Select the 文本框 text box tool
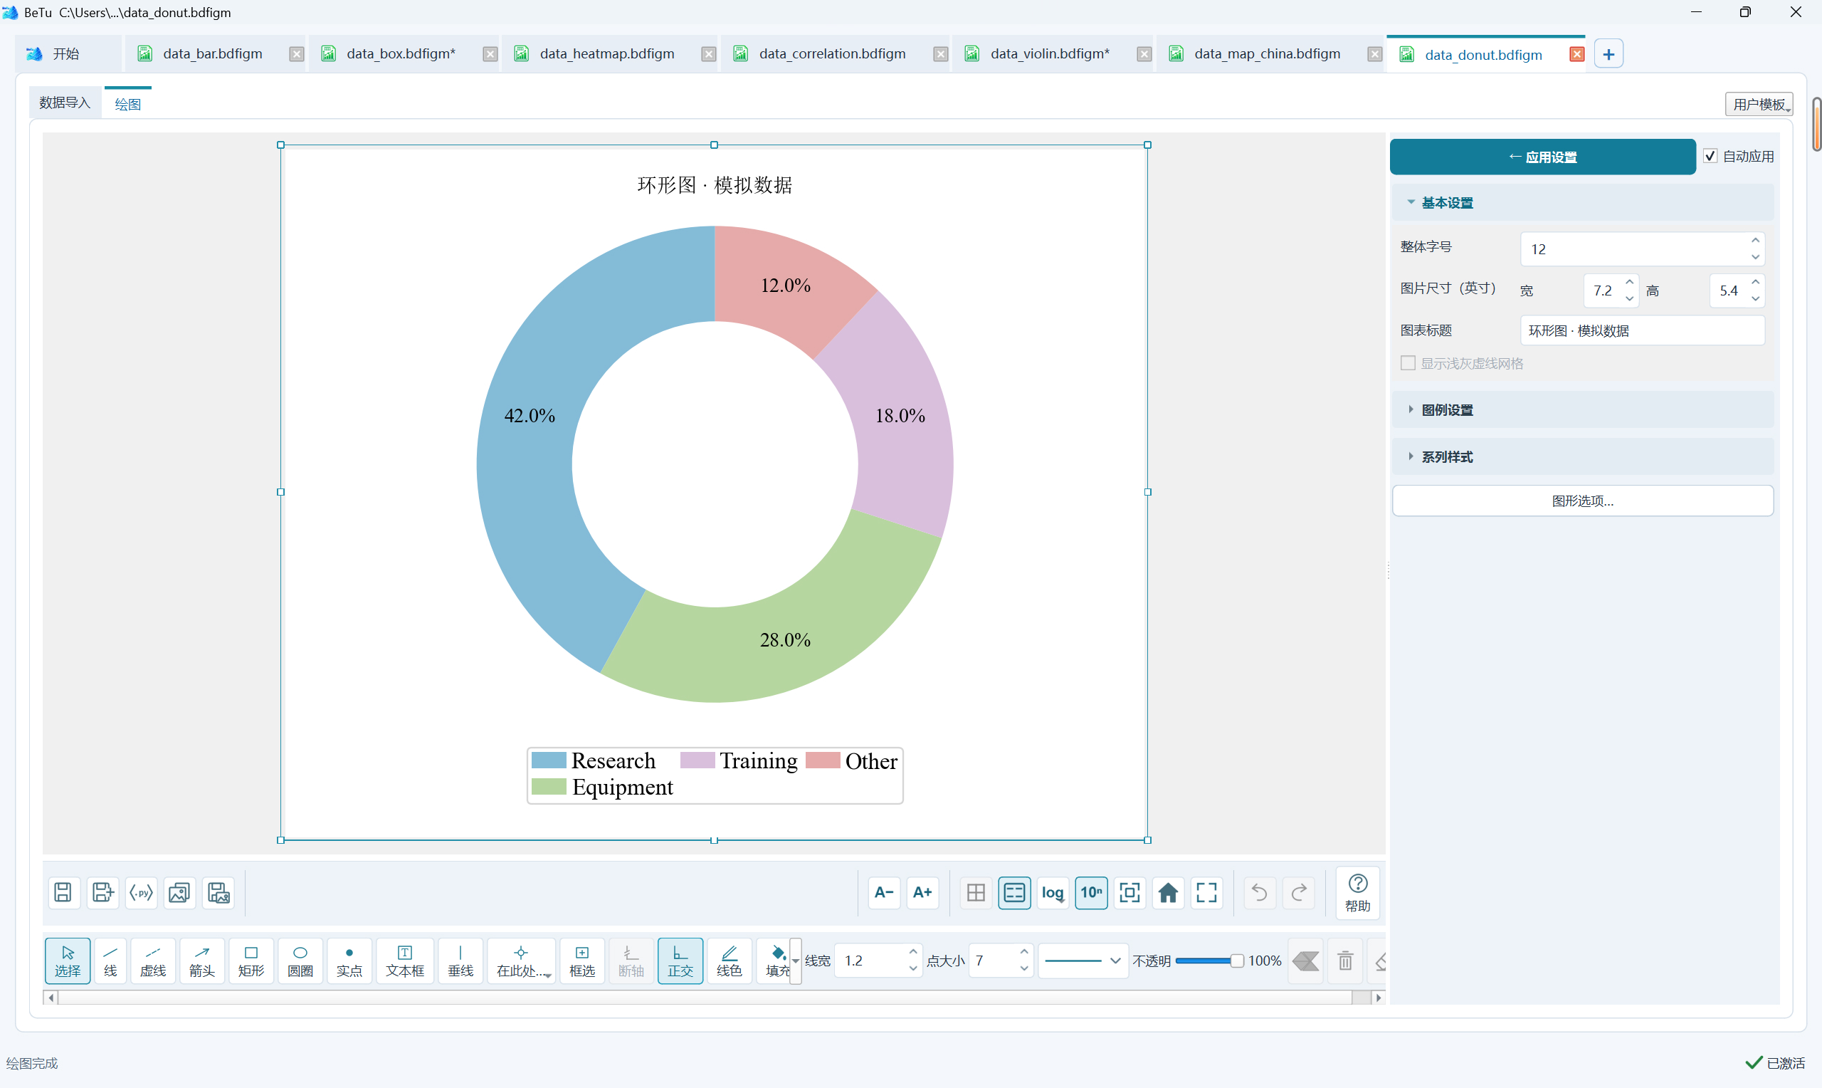 click(404, 961)
